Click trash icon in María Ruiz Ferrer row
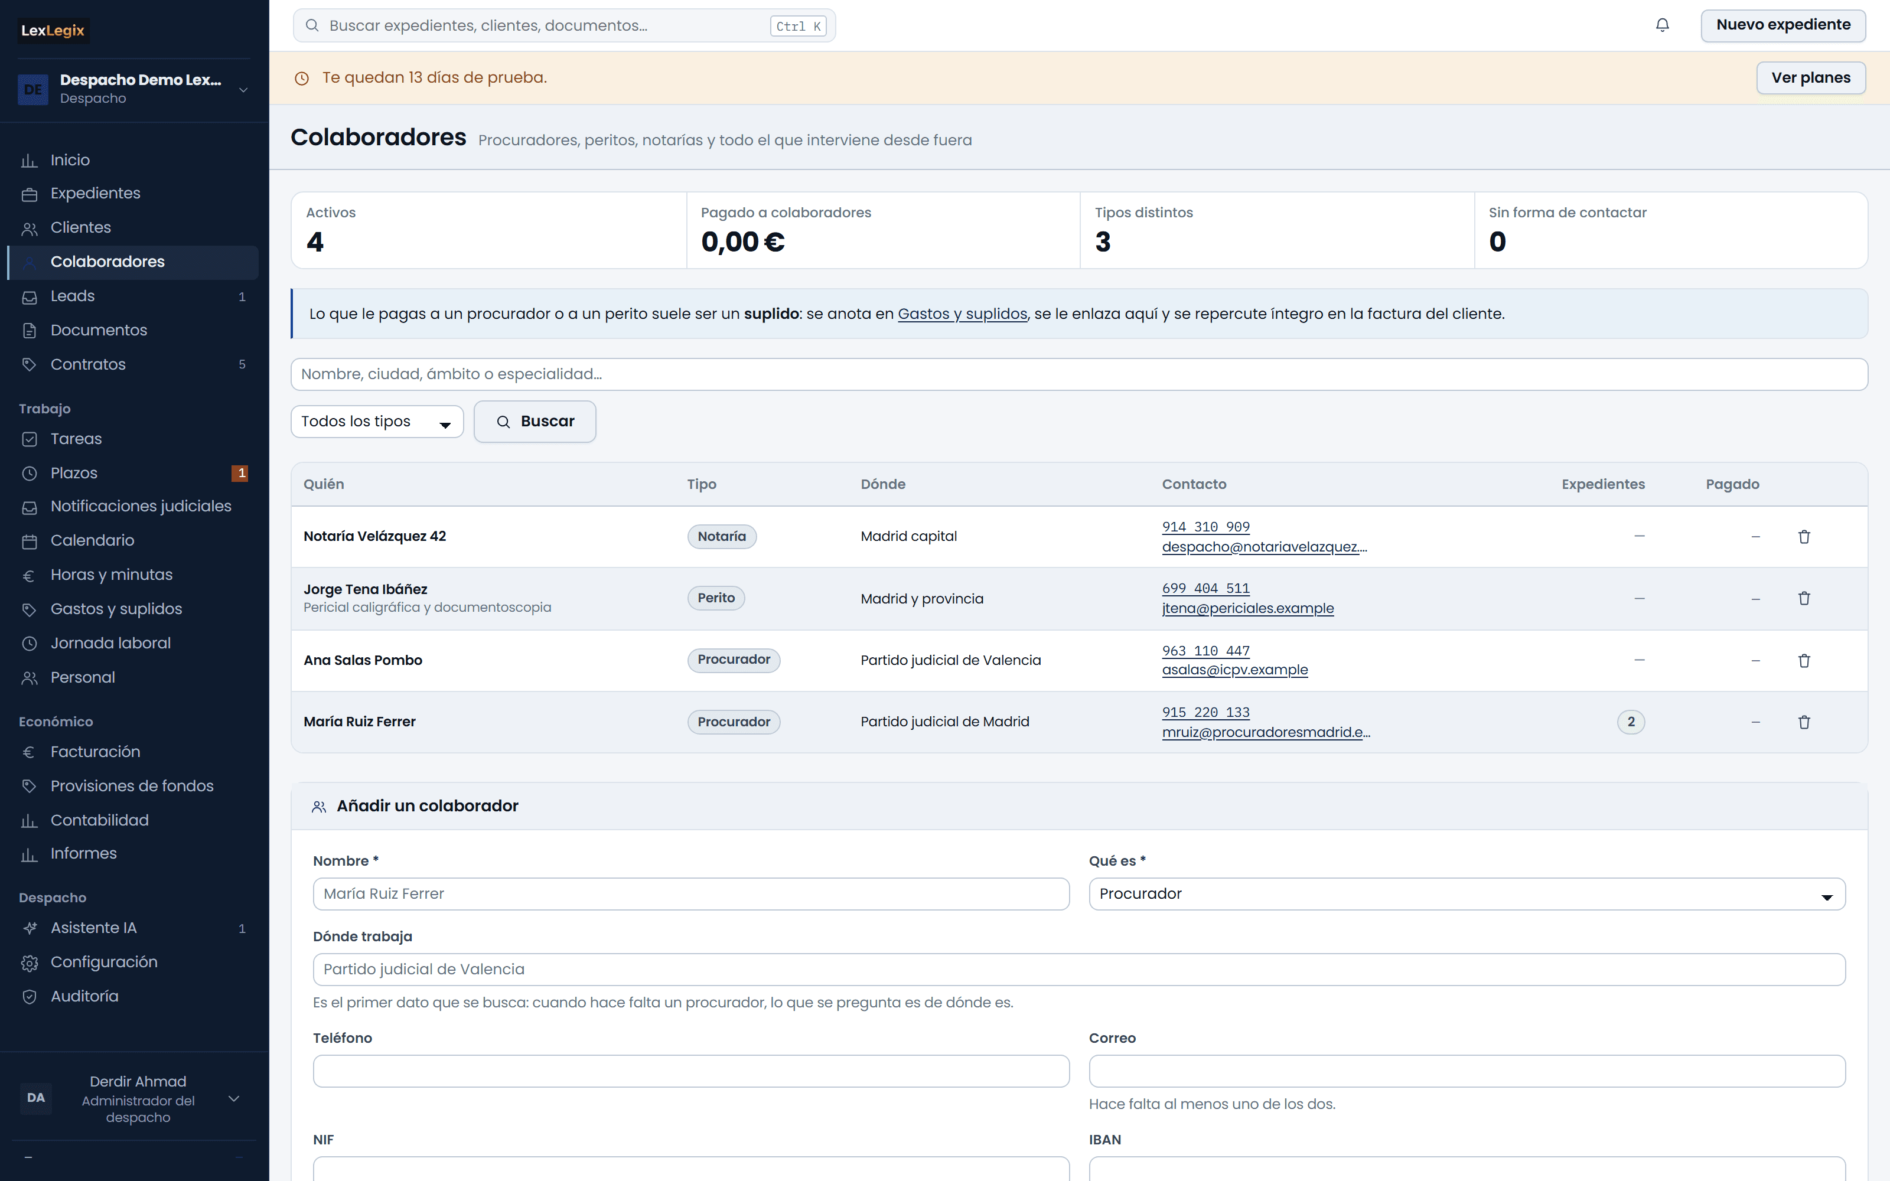 [x=1804, y=723]
